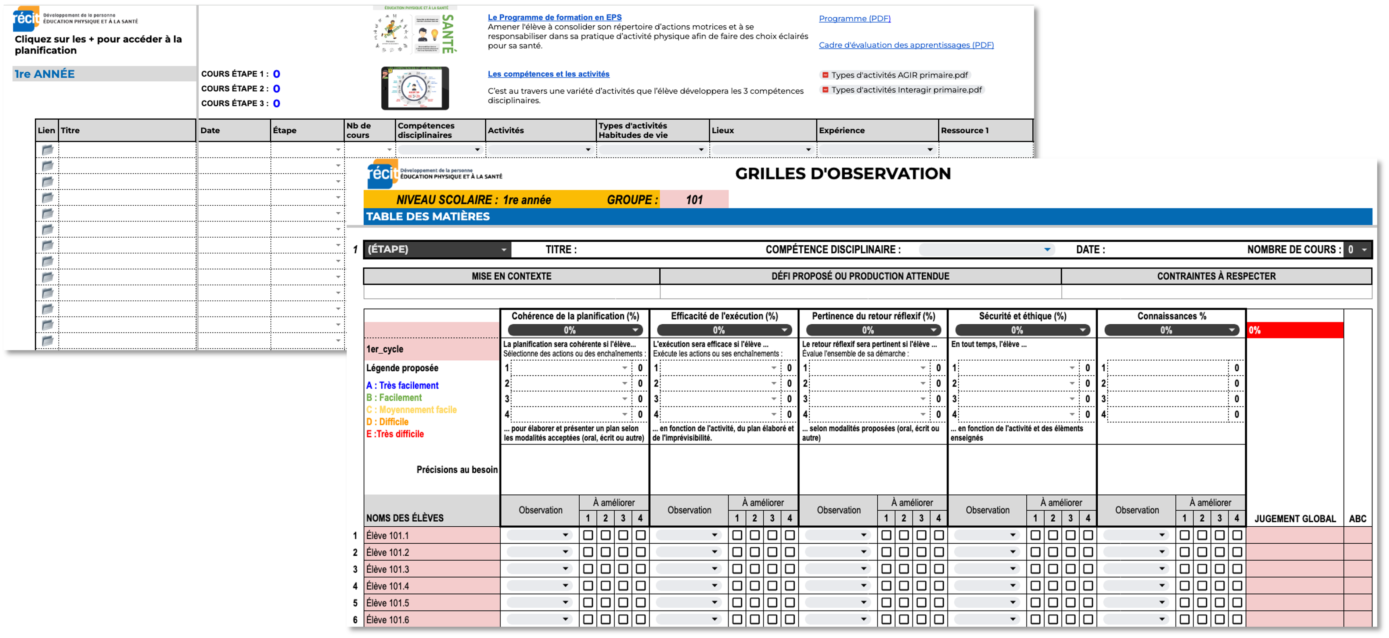Open the Cadre d'évaluation des apprentissages PDF link
Image resolution: width=1389 pixels, height=638 pixels.
906,45
